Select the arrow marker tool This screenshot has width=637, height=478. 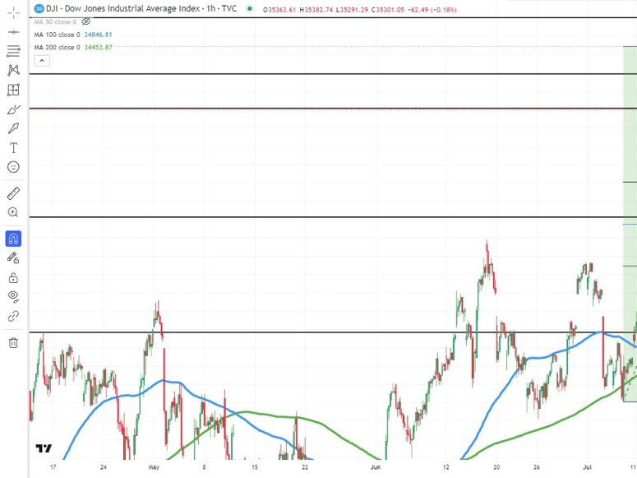click(13, 128)
